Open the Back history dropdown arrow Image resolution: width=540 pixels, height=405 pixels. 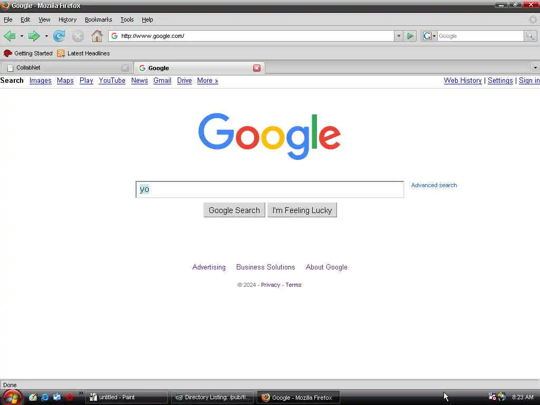[21, 36]
